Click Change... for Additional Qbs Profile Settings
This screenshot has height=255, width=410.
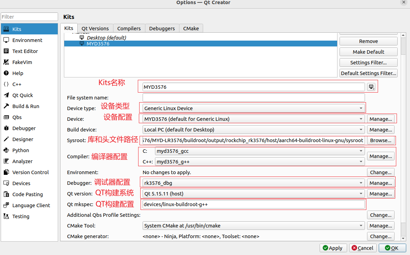point(381,215)
